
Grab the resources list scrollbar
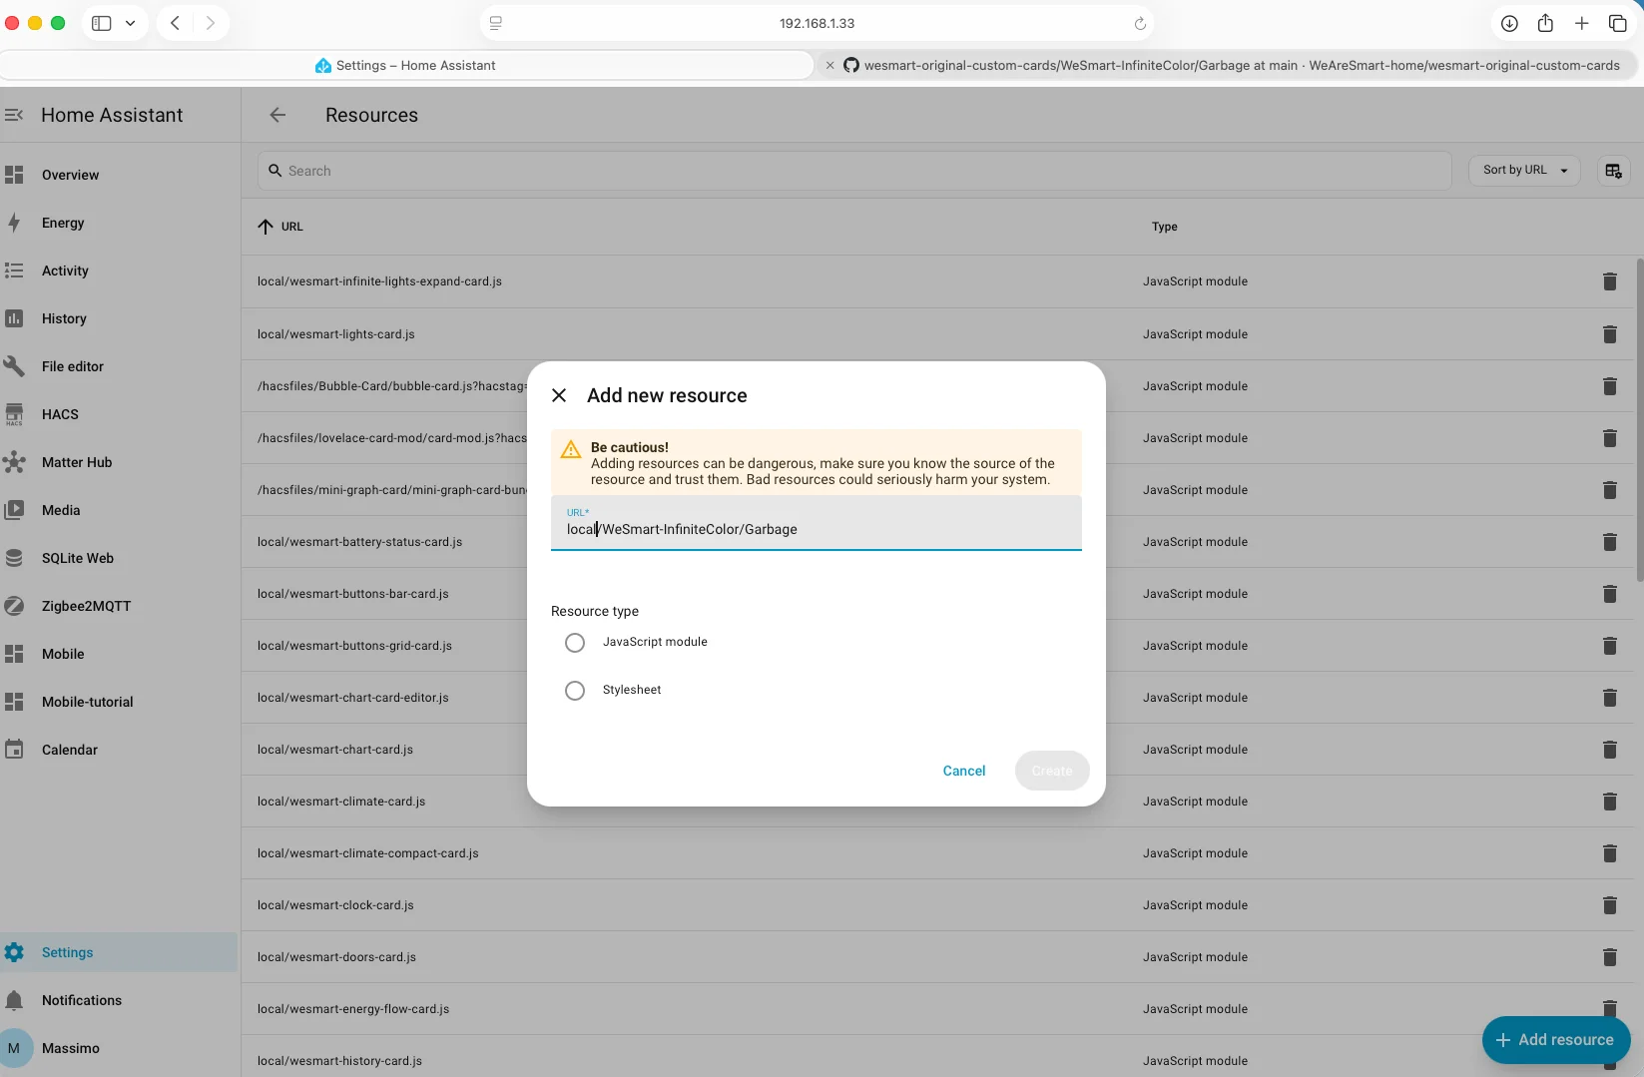click(1639, 419)
